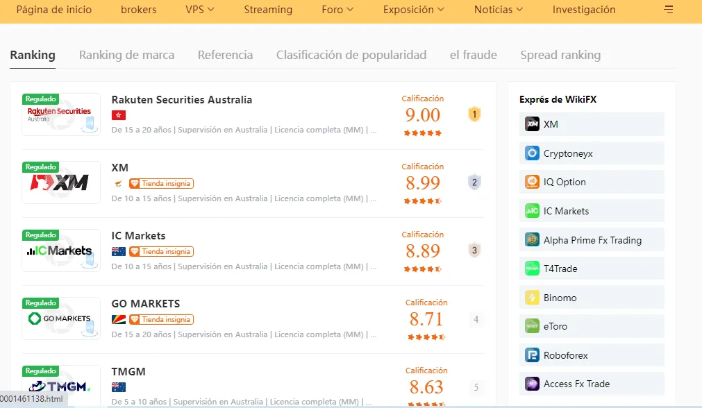Open the Investigación menu item
Screen dimensions: 702x408
(x=584, y=10)
